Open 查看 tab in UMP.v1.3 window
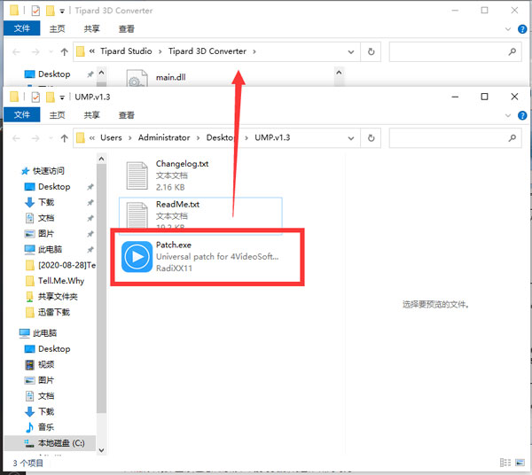The width and height of the screenshot is (532, 475). click(x=126, y=115)
